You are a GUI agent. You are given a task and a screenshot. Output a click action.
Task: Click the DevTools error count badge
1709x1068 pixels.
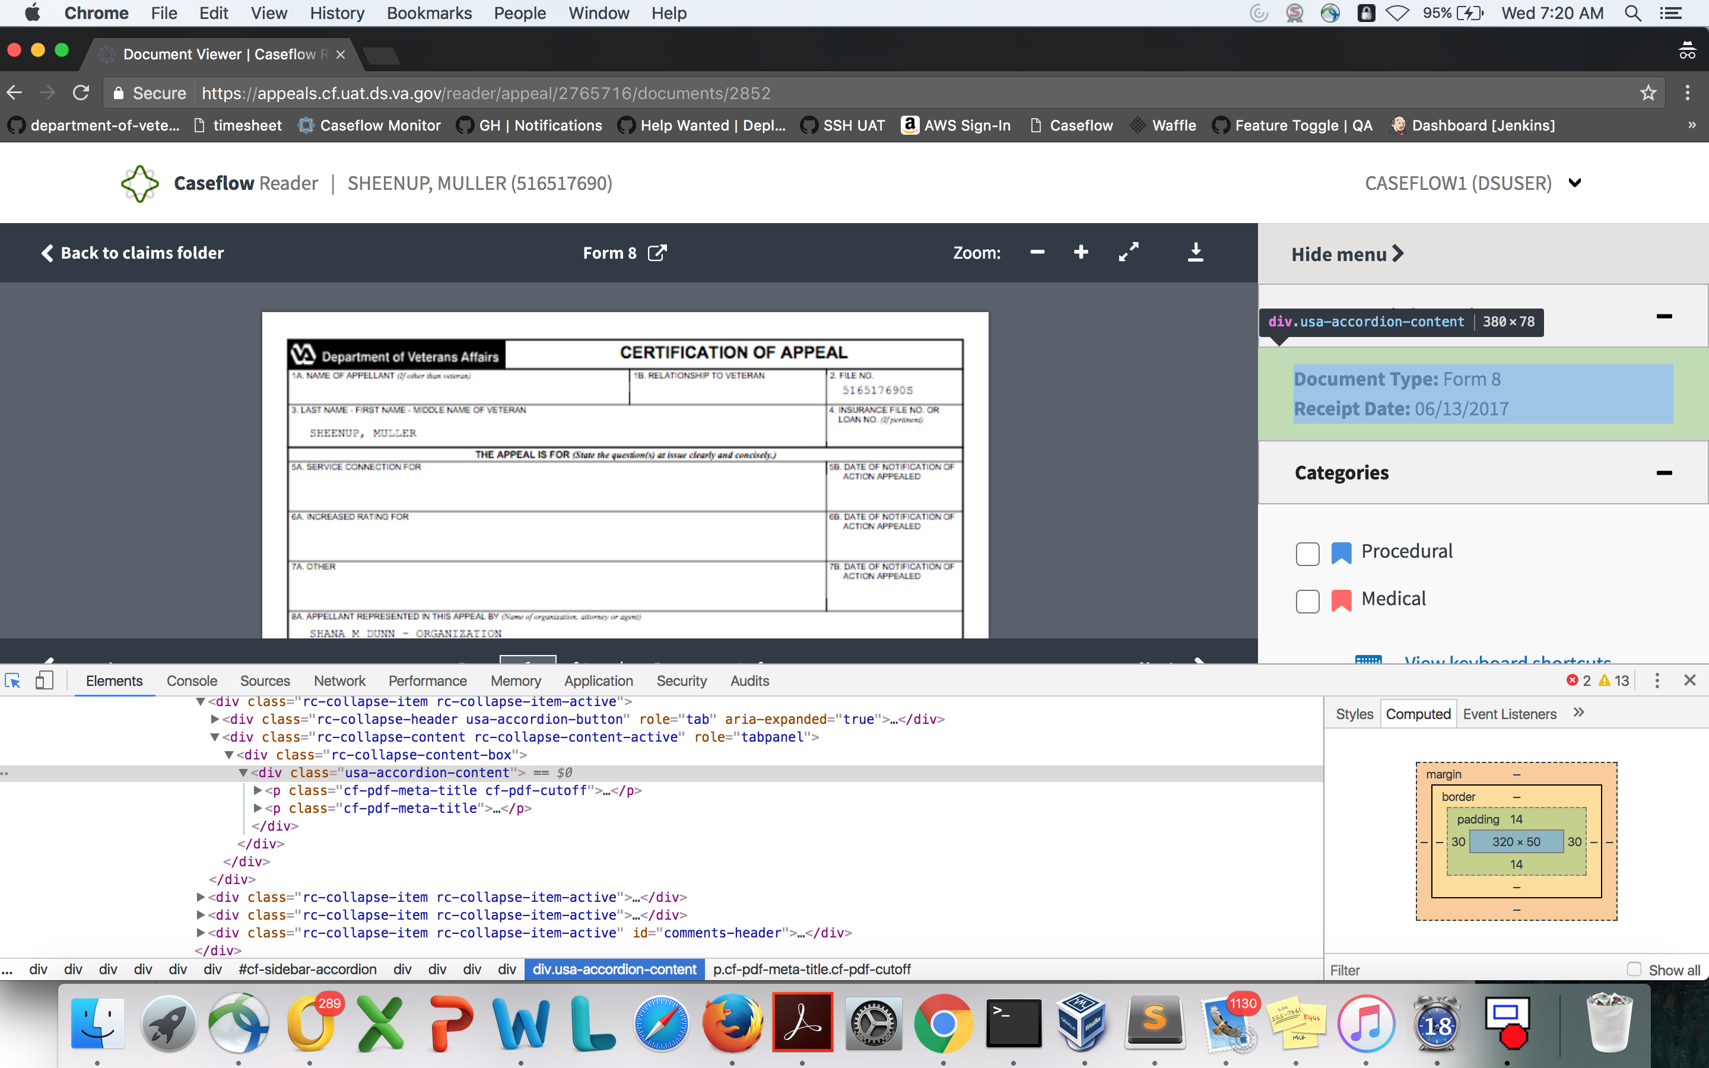coord(1578,680)
